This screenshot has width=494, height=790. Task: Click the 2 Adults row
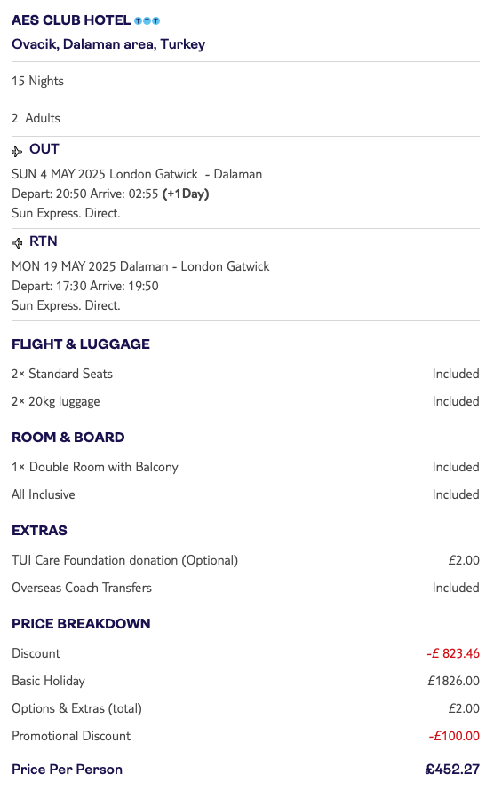point(245,118)
